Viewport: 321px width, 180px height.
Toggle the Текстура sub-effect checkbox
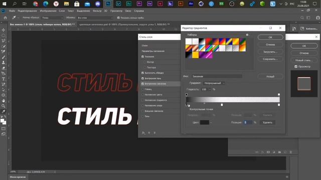(x=145, y=67)
